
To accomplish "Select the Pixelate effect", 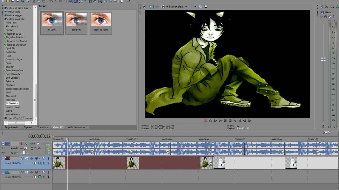I will pos(10,30).
